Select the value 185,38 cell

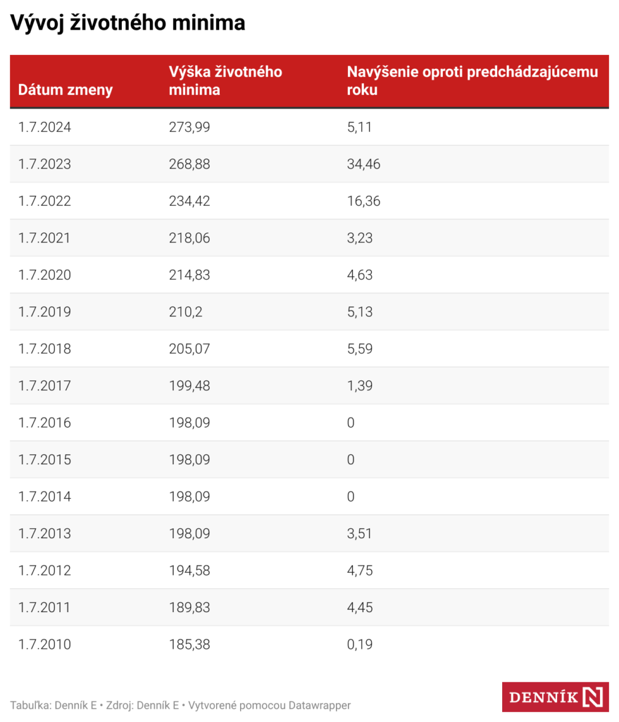pos(189,644)
